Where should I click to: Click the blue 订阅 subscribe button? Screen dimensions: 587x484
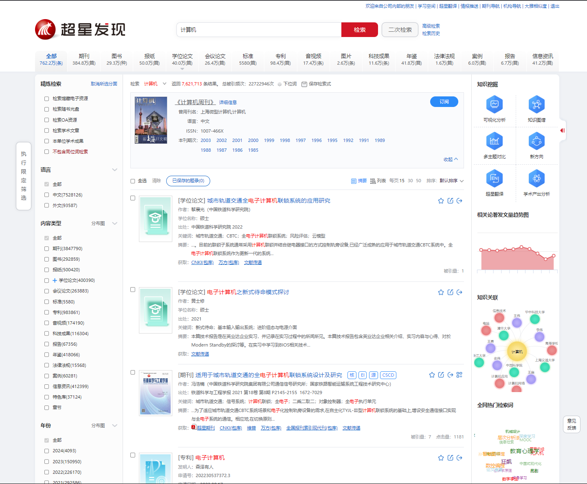tap(444, 102)
